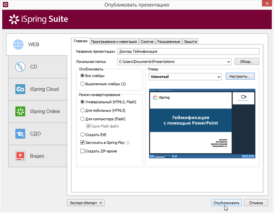274x213 pixels.
Task: Open the Расширенные tab
Action: click(169, 41)
